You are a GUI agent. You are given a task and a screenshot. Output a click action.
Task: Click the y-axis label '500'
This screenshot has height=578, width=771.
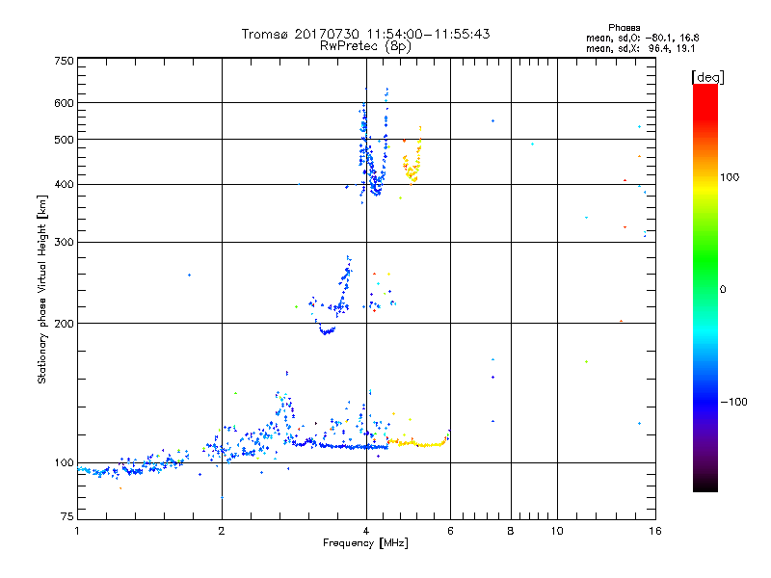[x=64, y=140]
